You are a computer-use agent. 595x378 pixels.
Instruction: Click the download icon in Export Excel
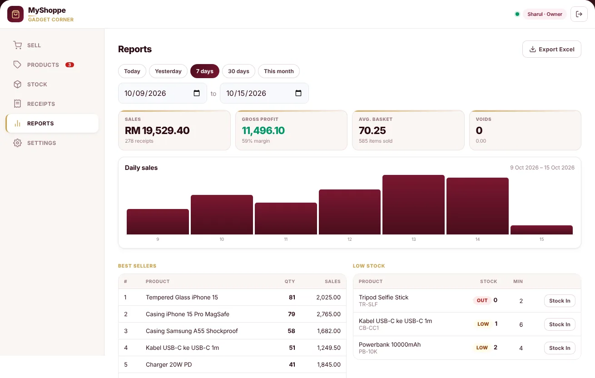(x=533, y=50)
